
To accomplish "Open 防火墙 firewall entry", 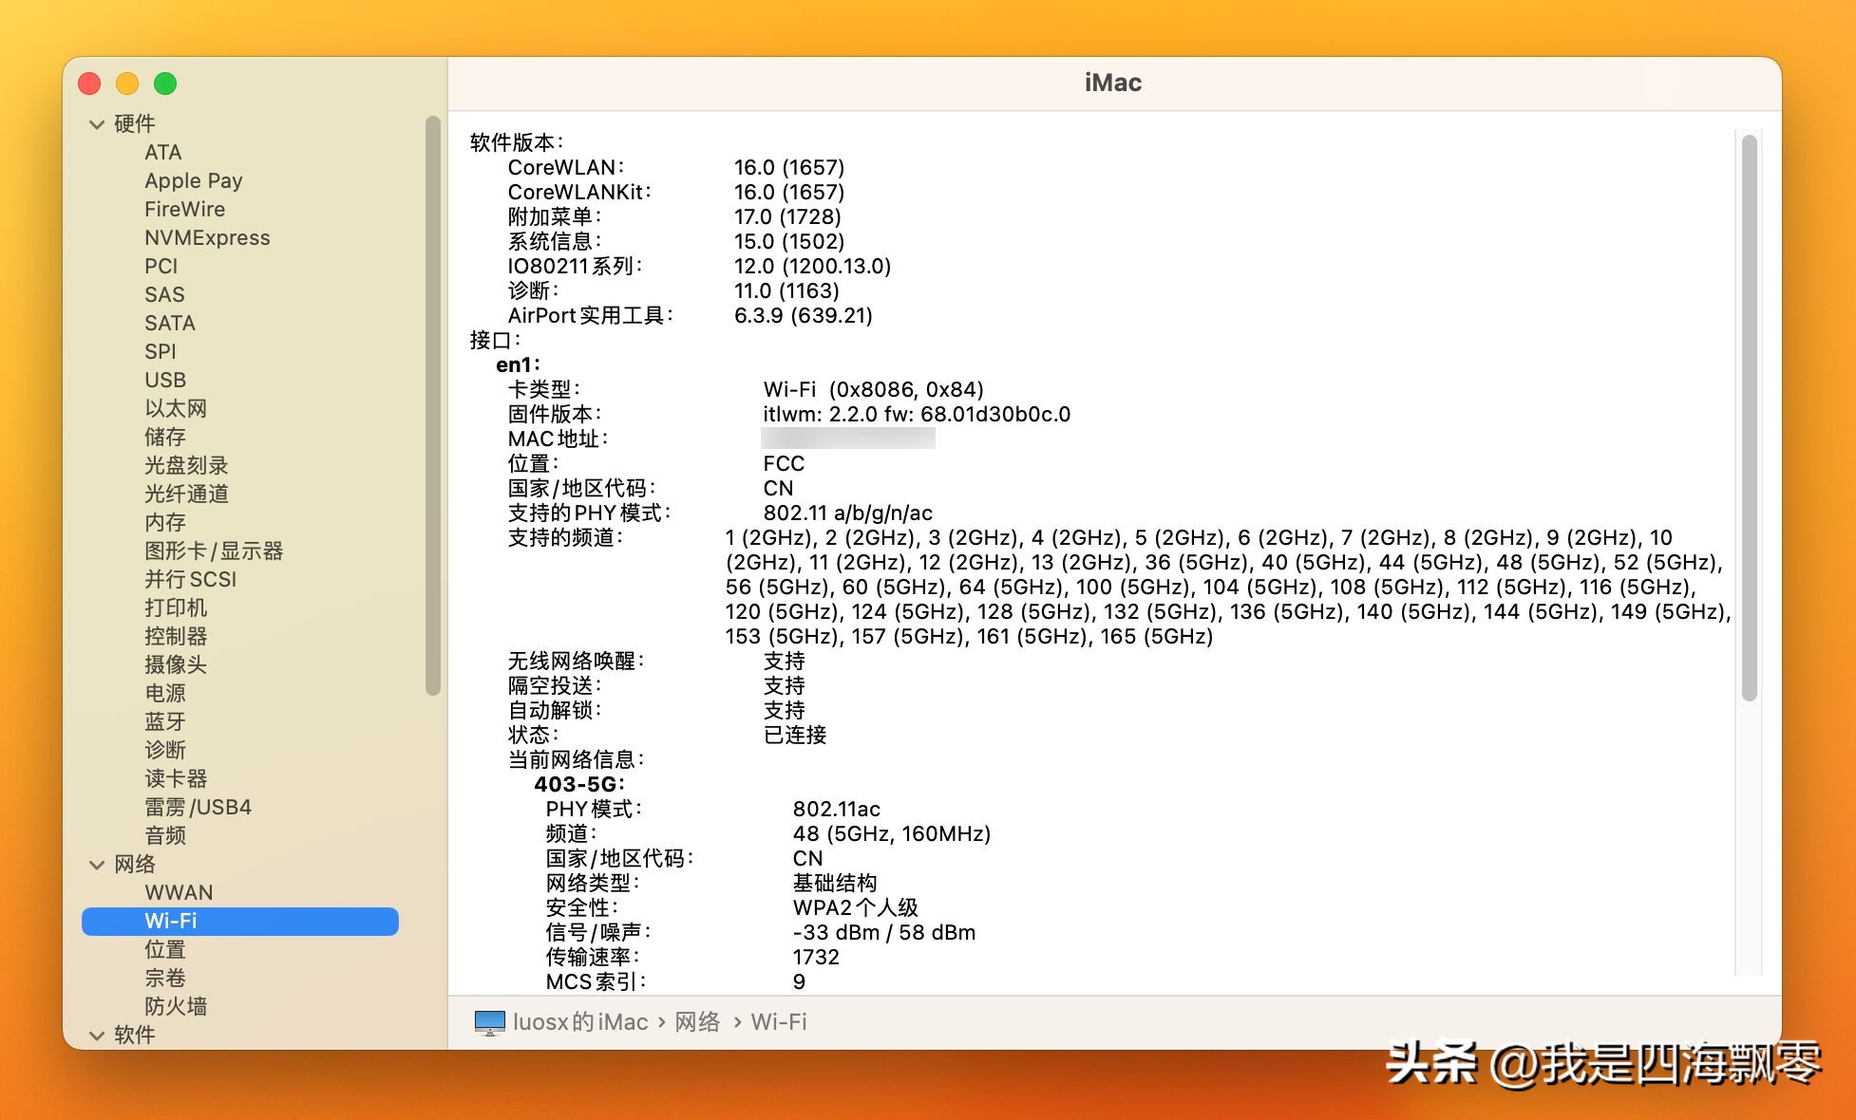I will 175,1006.
